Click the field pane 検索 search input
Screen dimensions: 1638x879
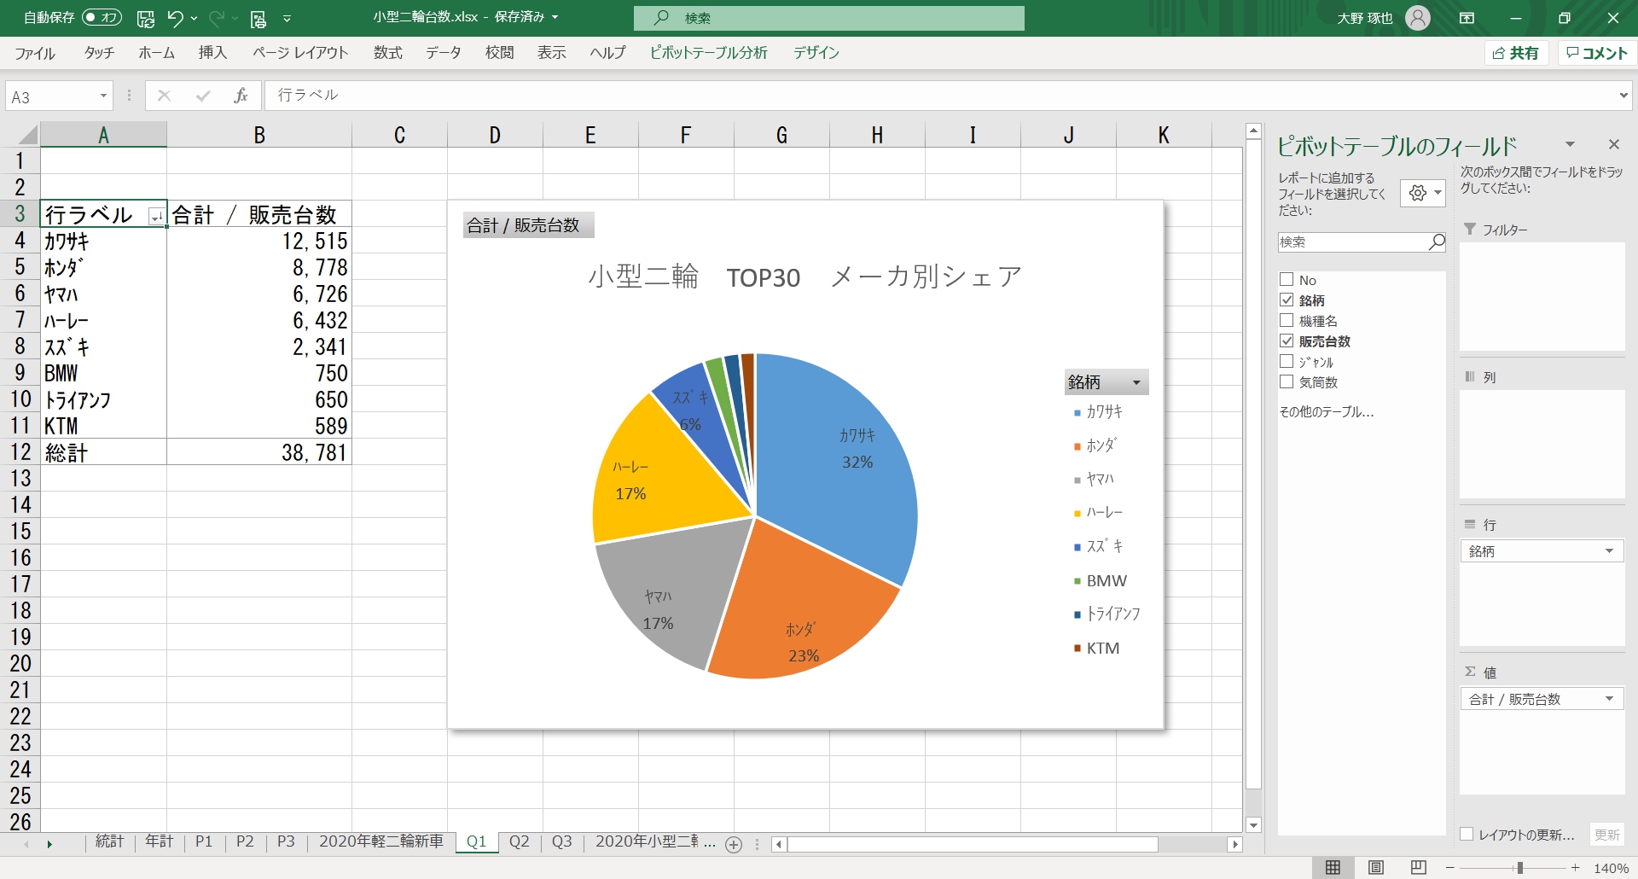pyautogui.click(x=1353, y=242)
